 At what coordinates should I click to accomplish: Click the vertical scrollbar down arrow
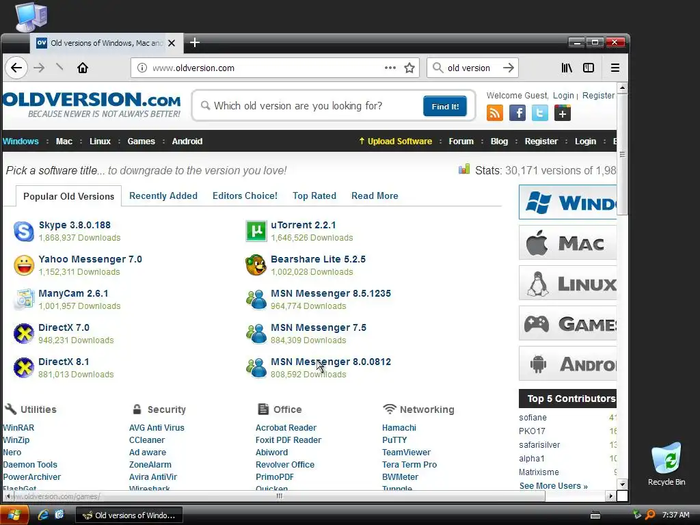[x=622, y=484]
